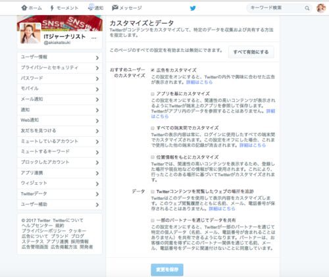This screenshot has width=329, height=277.
Task: Open プライバシーポリシー footer link
Action: (43, 231)
